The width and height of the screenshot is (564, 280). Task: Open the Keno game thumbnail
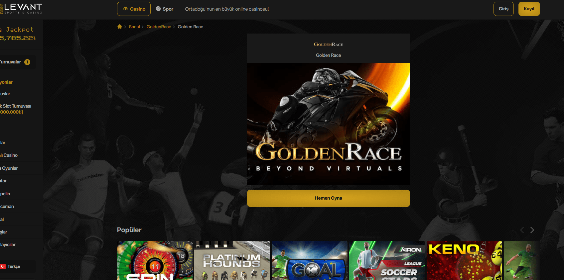tap(464, 260)
